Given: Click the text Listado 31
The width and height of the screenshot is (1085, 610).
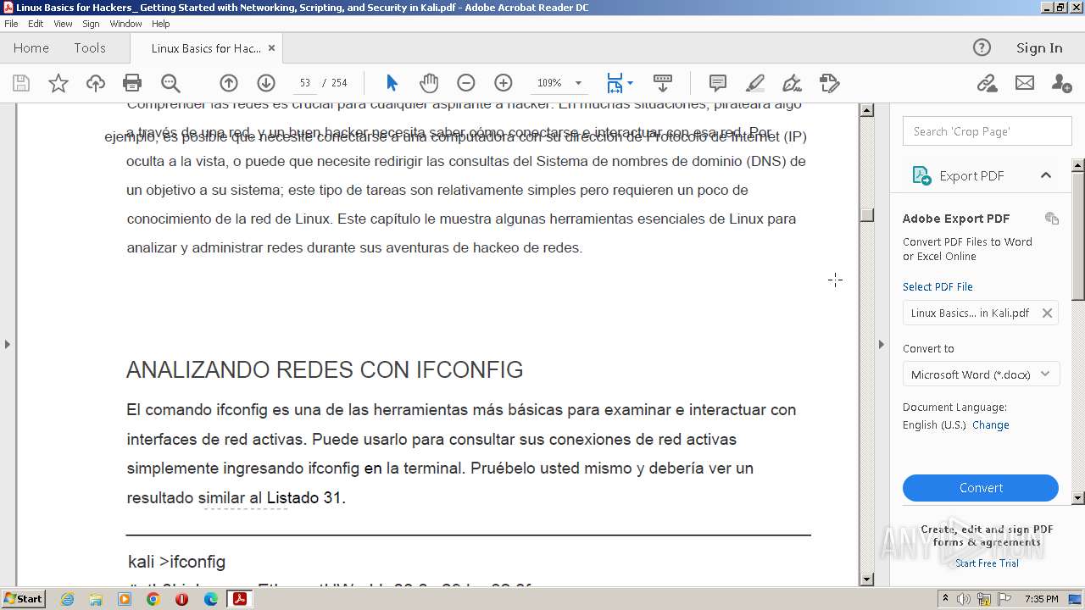Looking at the screenshot, I should tap(306, 497).
